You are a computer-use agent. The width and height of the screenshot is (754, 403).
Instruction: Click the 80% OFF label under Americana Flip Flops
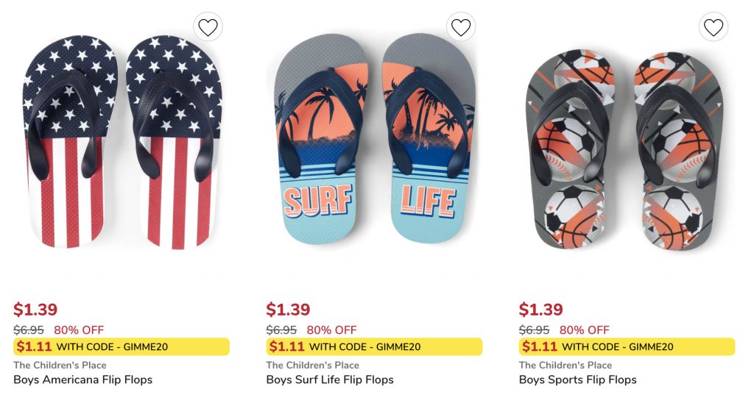click(x=79, y=329)
